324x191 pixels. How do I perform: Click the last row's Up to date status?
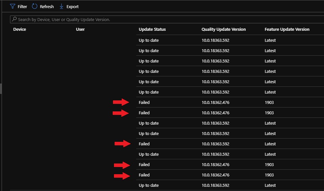(x=149, y=185)
